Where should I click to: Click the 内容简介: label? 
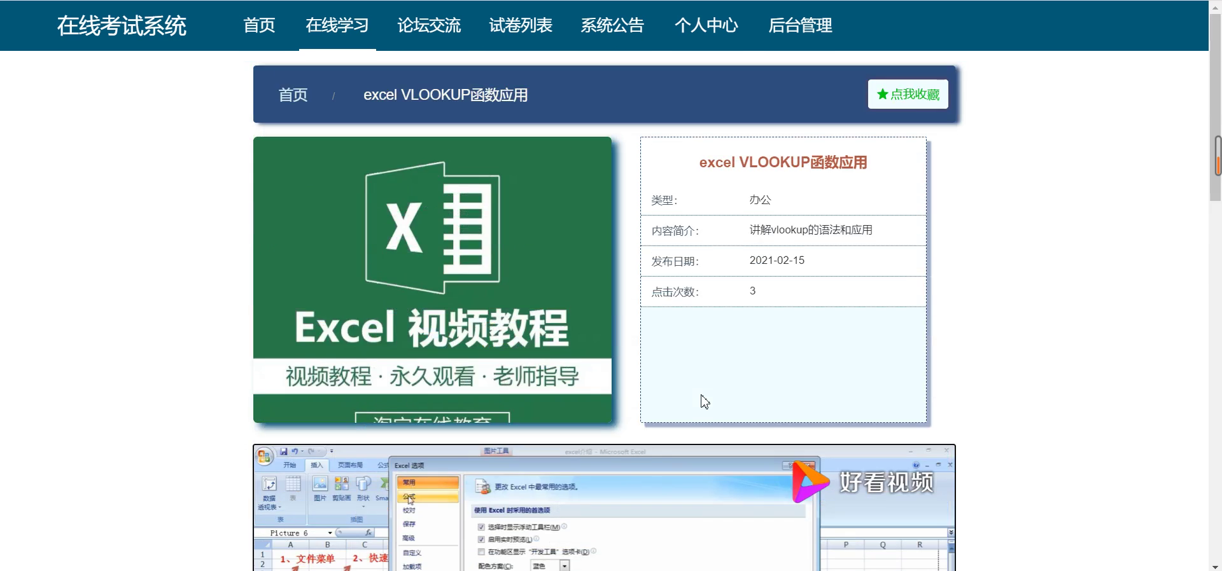(x=675, y=231)
